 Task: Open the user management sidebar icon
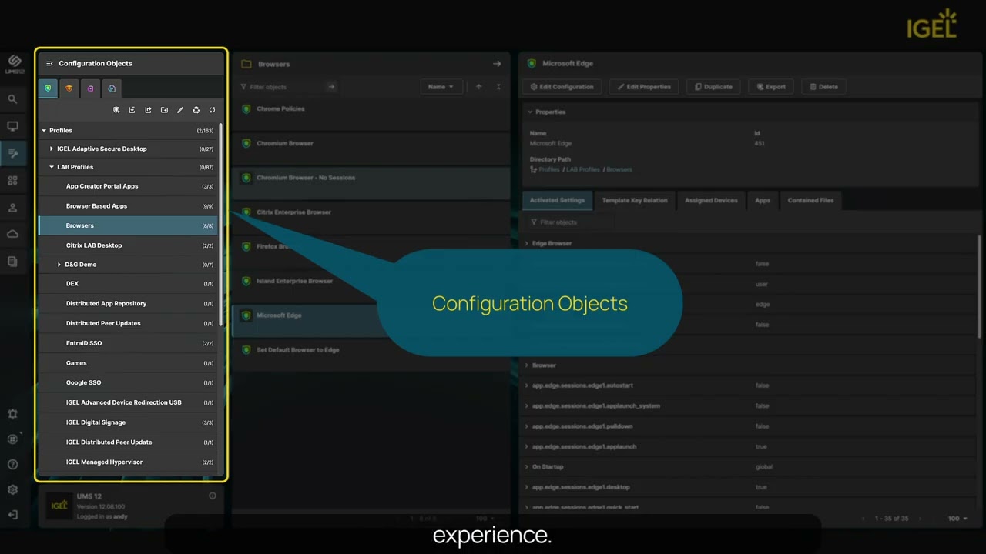(12, 208)
